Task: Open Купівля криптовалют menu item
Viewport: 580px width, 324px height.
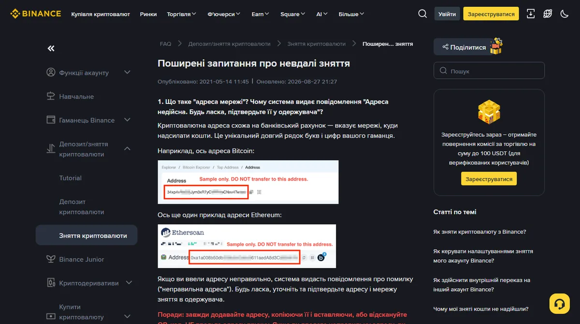Action: pyautogui.click(x=101, y=14)
